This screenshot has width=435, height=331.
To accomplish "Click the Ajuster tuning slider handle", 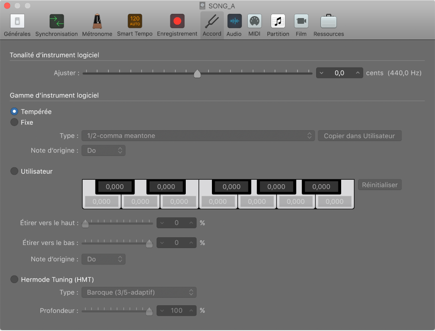I will coord(197,74).
